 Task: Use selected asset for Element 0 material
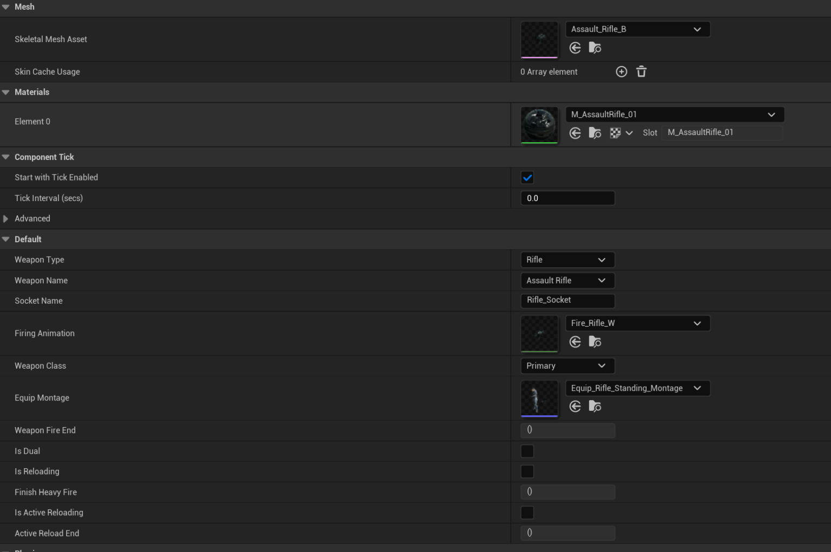click(575, 133)
